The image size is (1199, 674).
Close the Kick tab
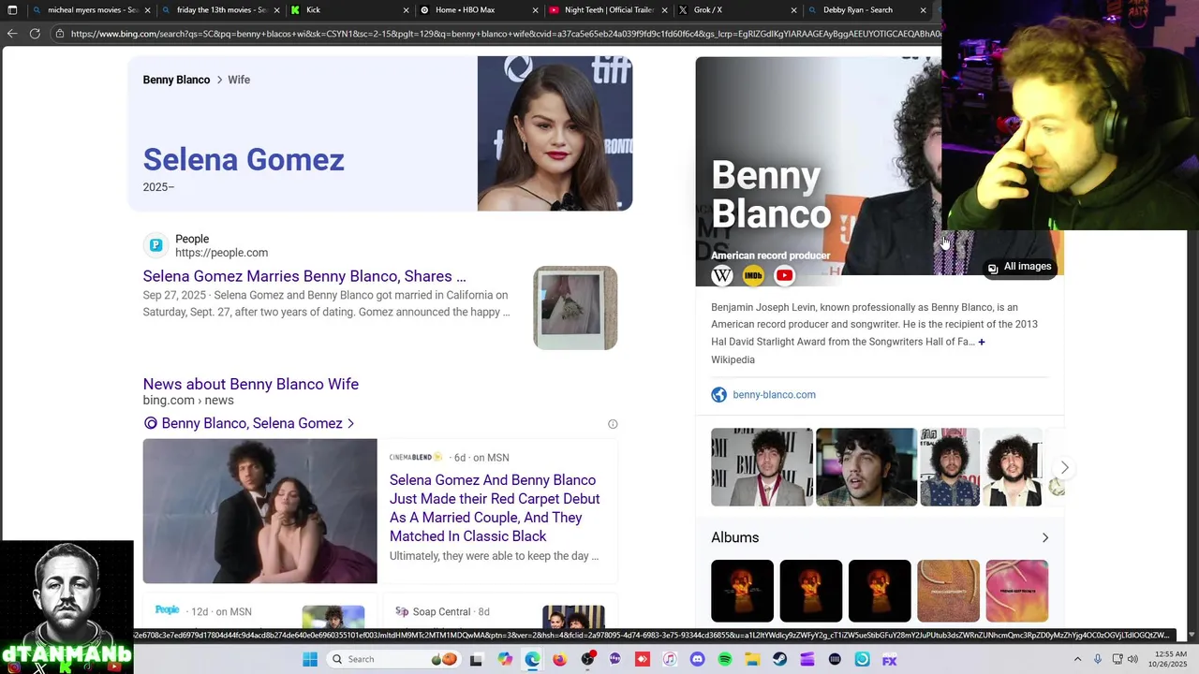(x=407, y=10)
